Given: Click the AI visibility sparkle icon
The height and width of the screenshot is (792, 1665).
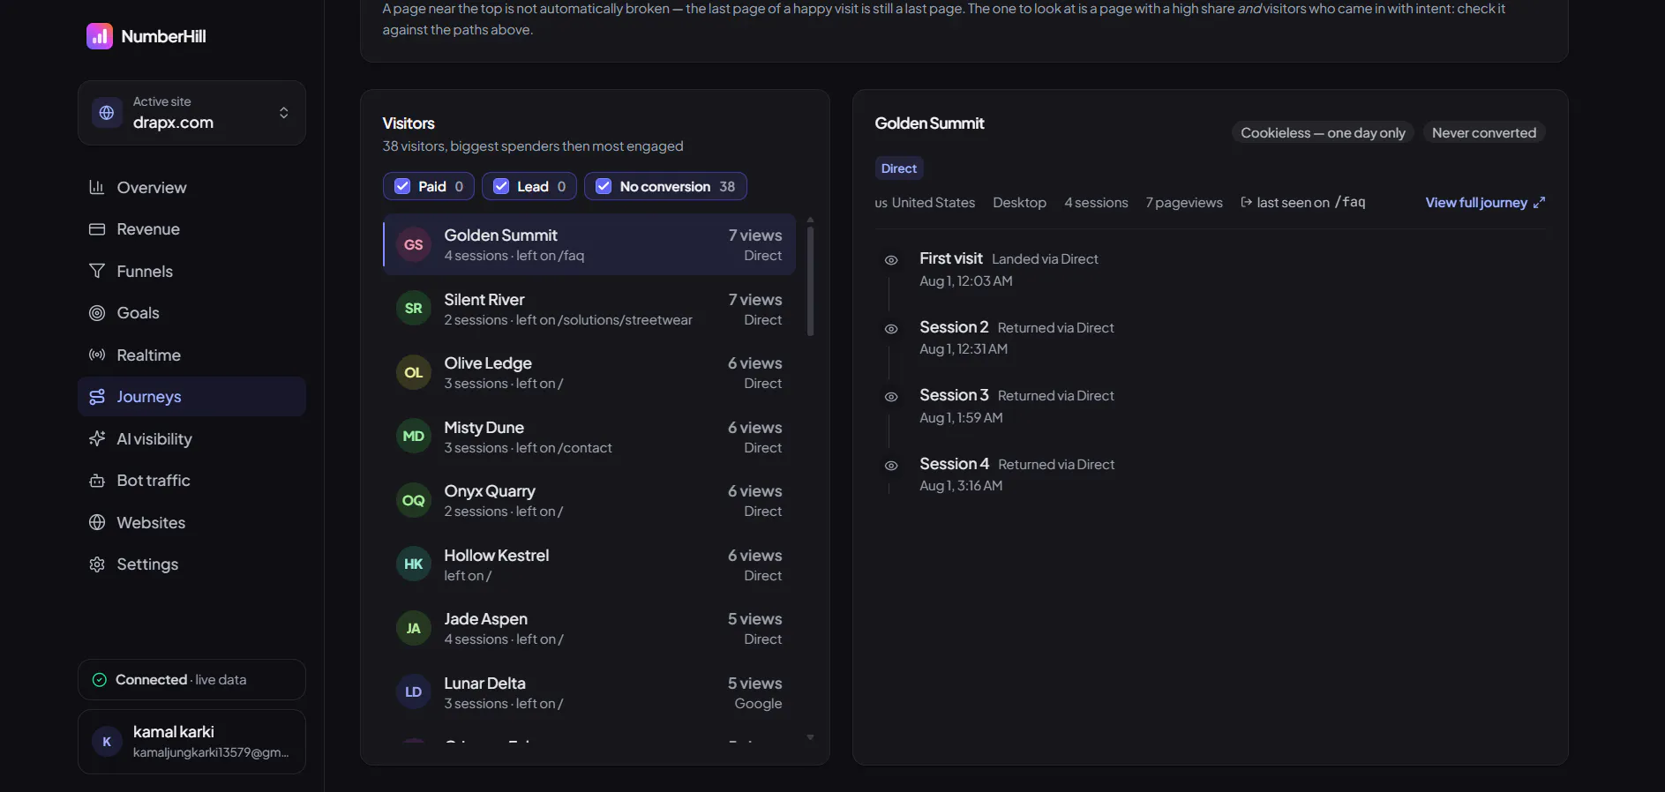Looking at the screenshot, I should tap(97, 438).
